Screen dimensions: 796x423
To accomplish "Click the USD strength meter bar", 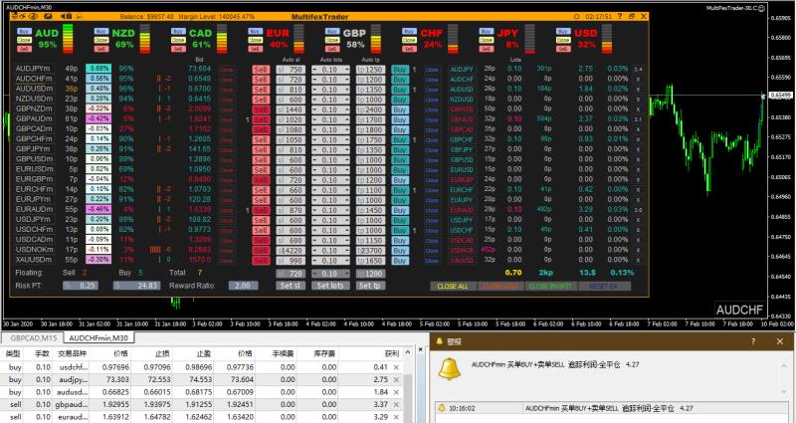I will point(607,39).
